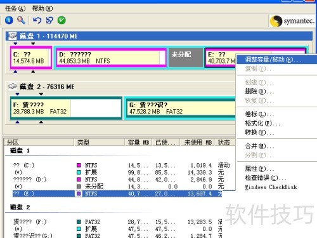Image resolution: width=317 pixels, height=238 pixels.
Task: Select the F: FAT32 partition block
Action: point(66,108)
